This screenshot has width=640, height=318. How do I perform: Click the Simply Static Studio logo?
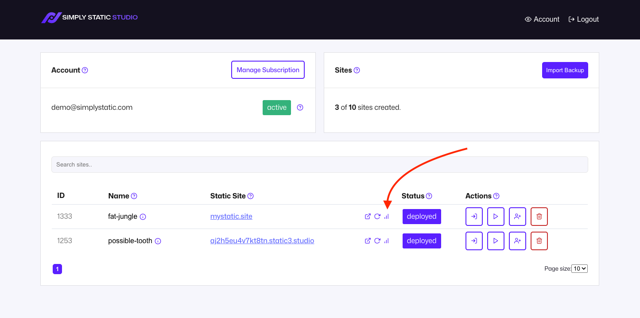(x=89, y=18)
